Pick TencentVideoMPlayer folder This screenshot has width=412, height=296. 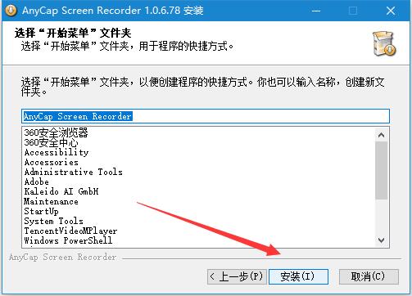70,231
